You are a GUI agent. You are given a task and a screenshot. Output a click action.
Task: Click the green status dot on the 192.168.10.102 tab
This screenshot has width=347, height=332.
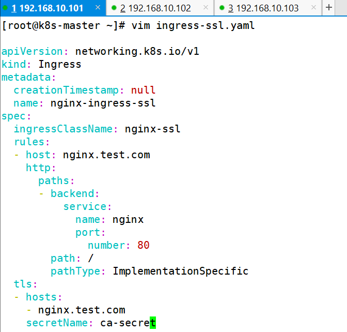(114, 8)
